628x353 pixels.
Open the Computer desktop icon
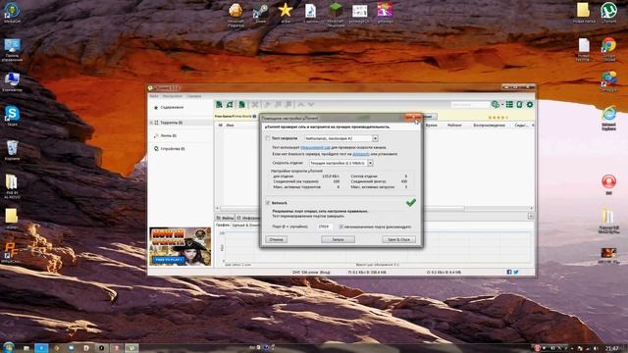click(x=12, y=82)
